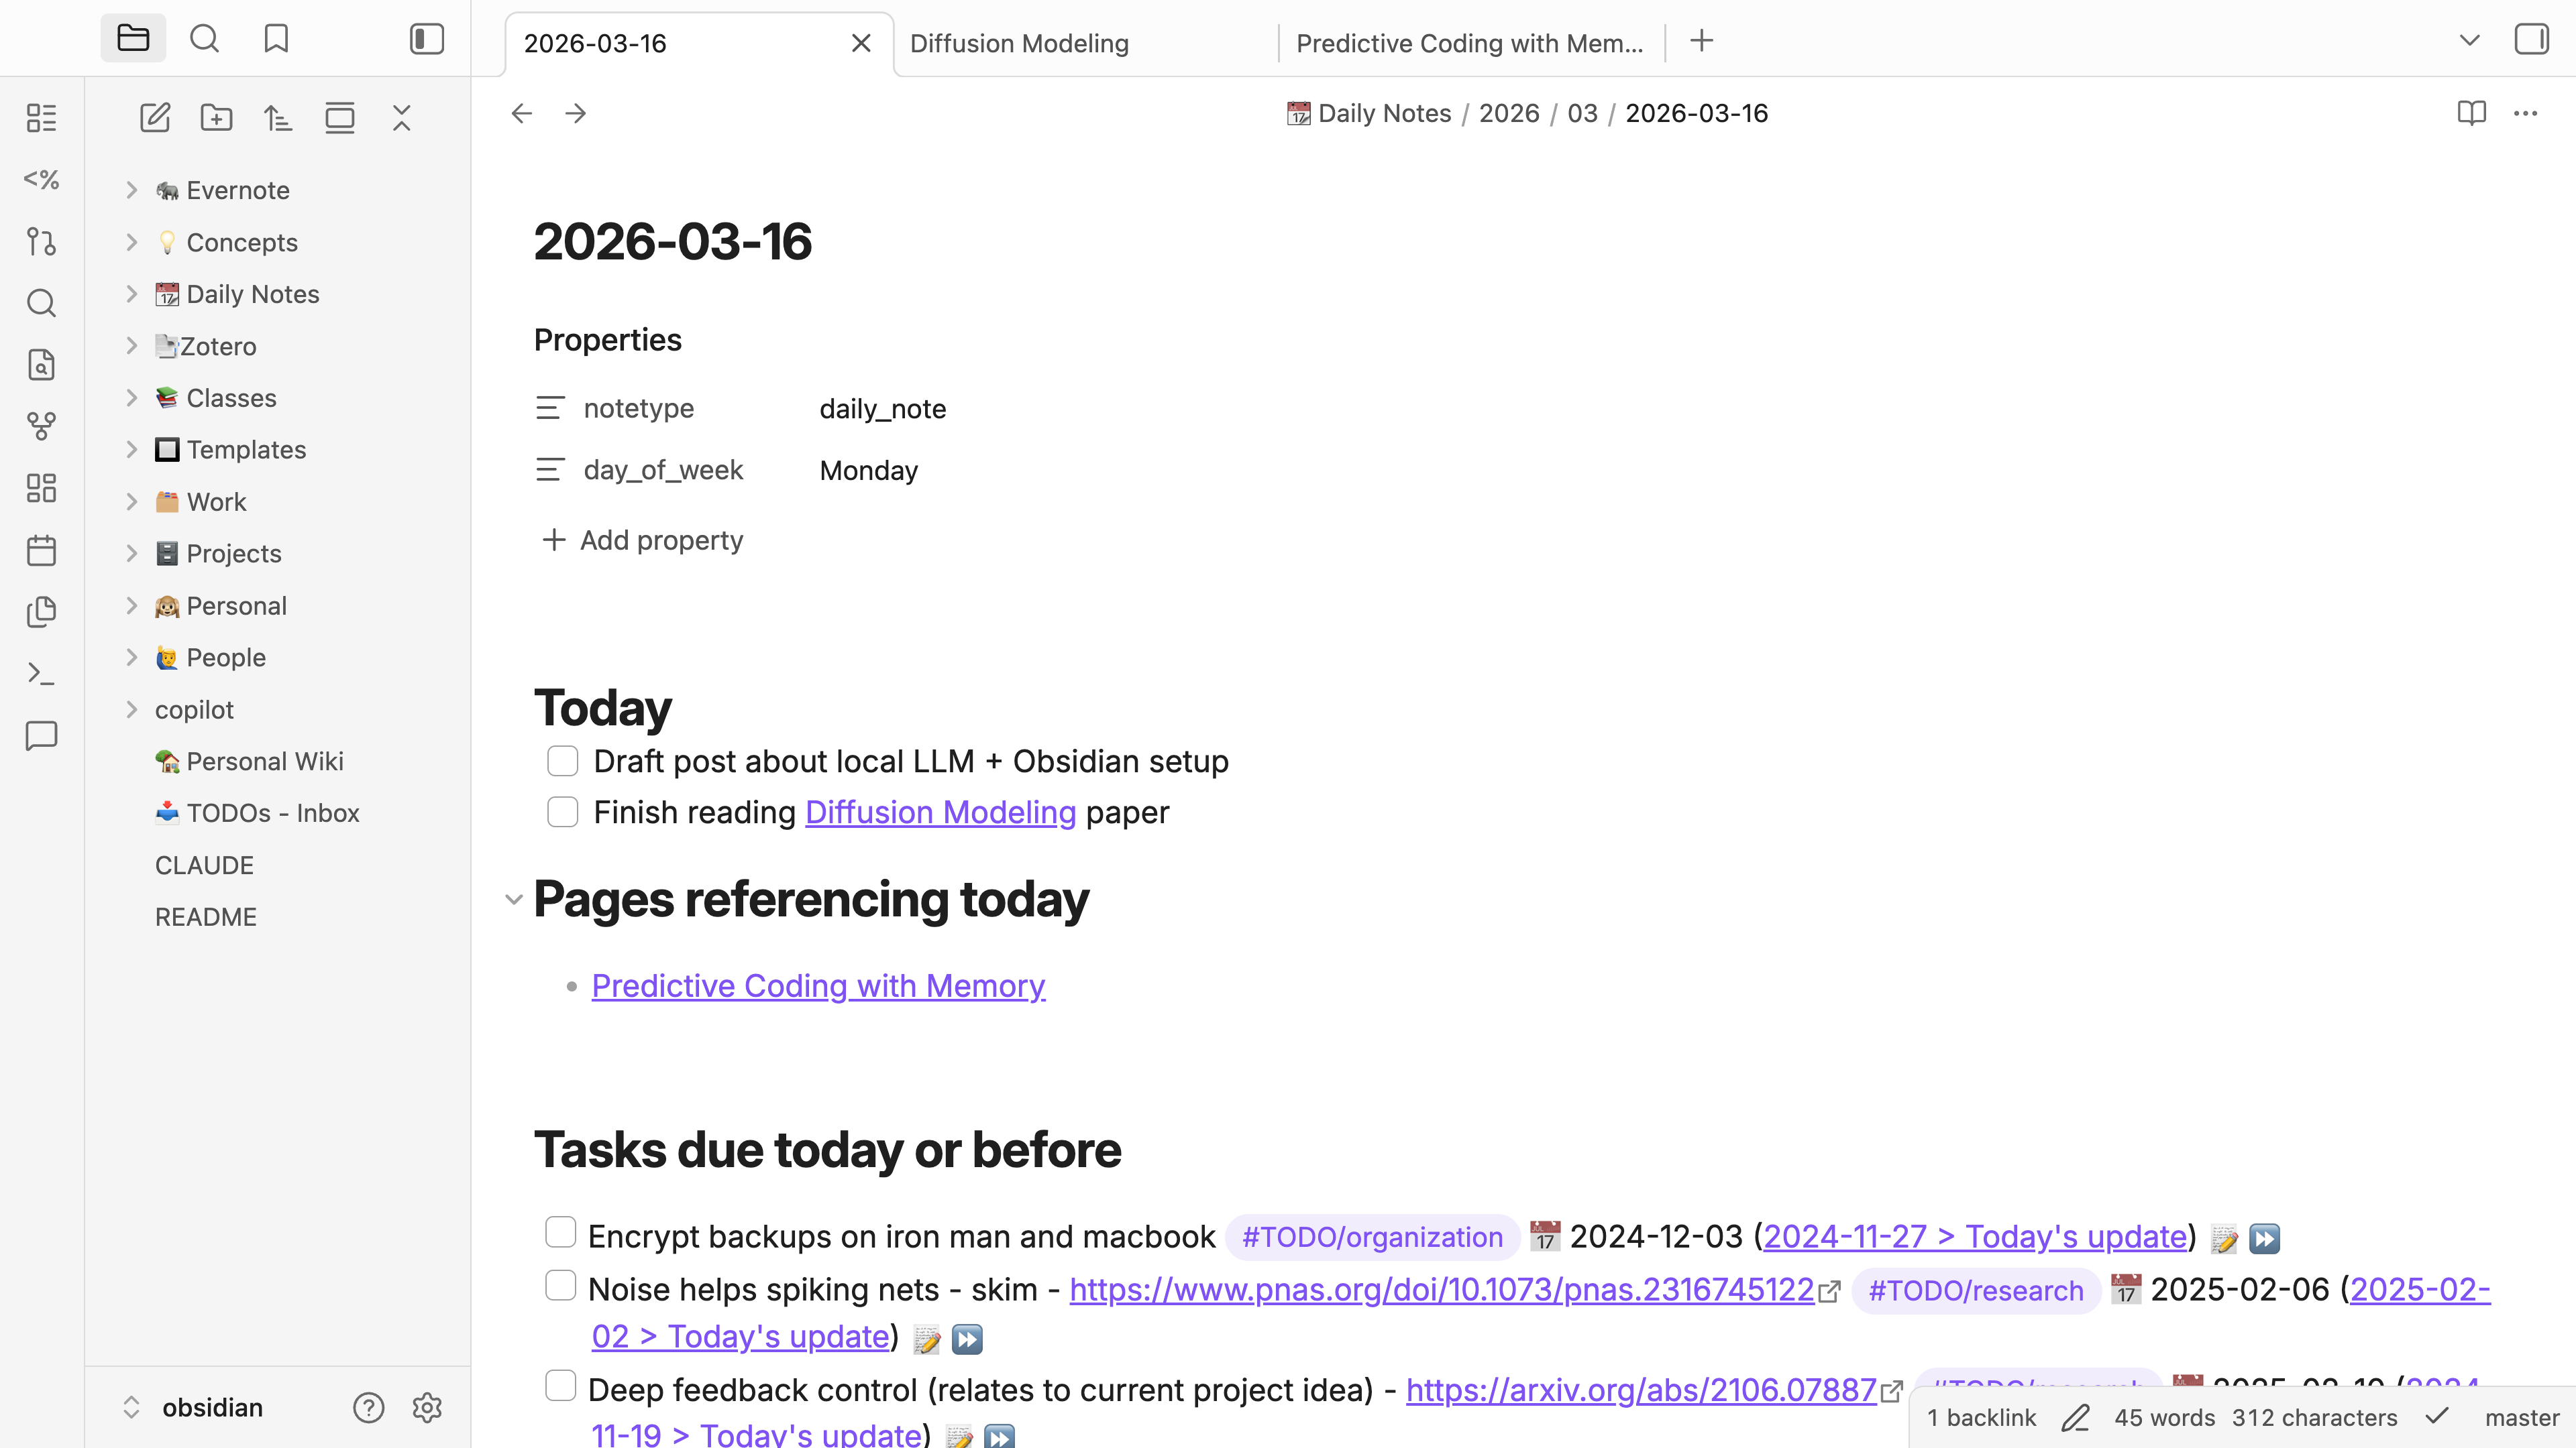Open vault settings gear icon
This screenshot has height=1448, width=2576.
[x=427, y=1407]
